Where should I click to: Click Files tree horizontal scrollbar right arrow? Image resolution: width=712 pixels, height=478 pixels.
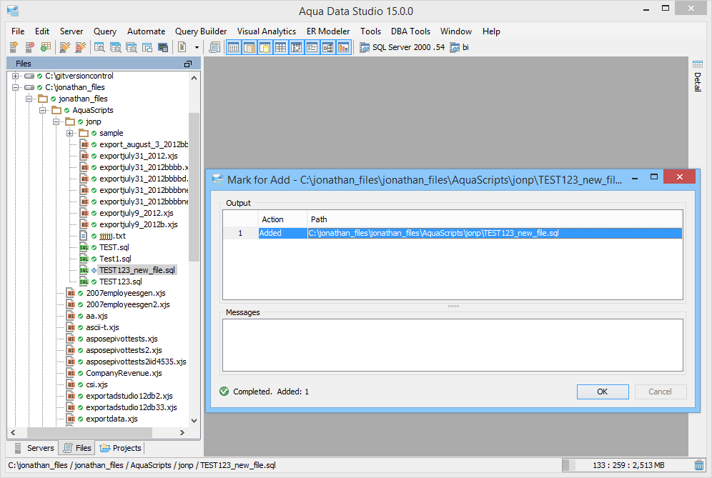182,432
